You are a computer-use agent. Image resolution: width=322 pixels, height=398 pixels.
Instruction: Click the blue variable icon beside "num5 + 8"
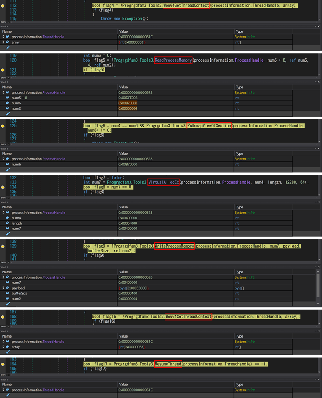click(8, 98)
